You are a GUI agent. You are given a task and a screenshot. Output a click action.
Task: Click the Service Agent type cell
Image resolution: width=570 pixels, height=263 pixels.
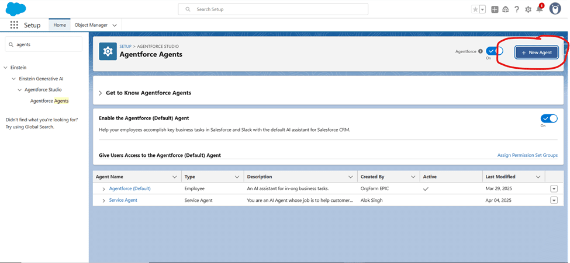point(199,200)
